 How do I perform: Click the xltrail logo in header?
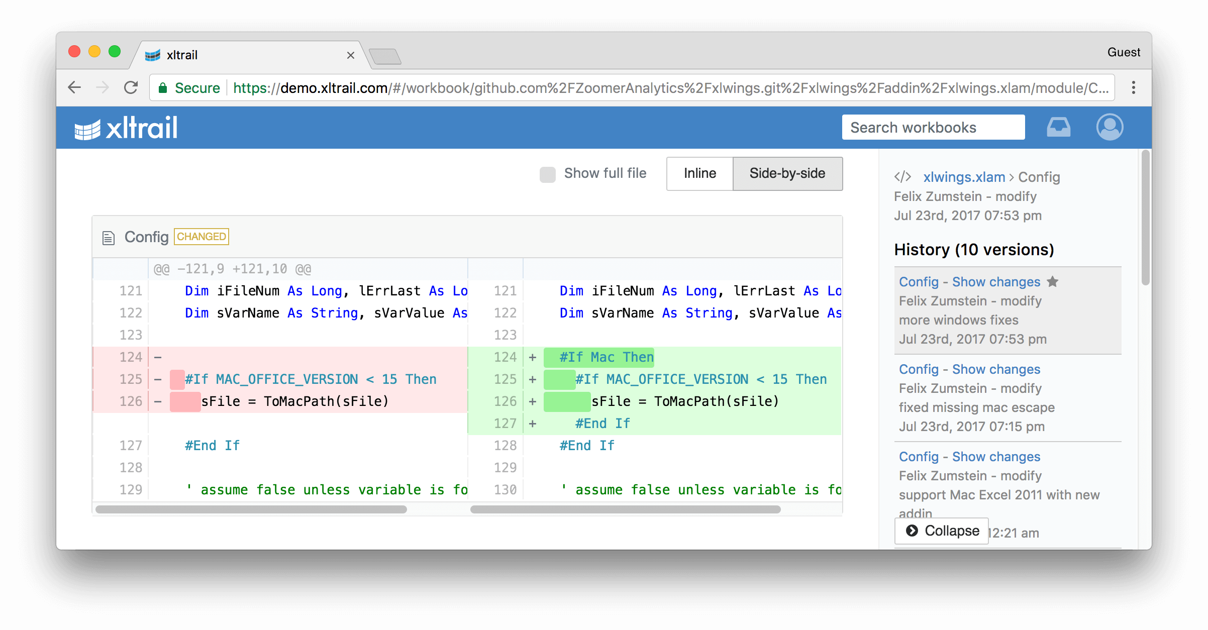click(126, 128)
